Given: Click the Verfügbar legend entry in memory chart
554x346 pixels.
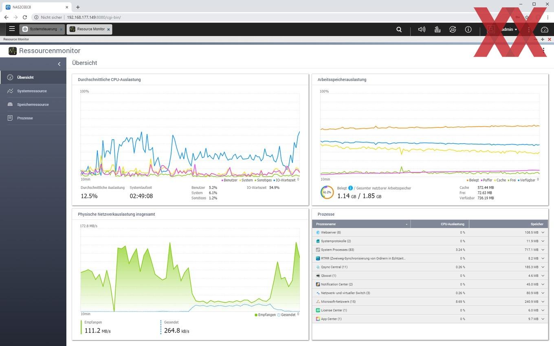Looking at the screenshot, I should click(x=526, y=180).
